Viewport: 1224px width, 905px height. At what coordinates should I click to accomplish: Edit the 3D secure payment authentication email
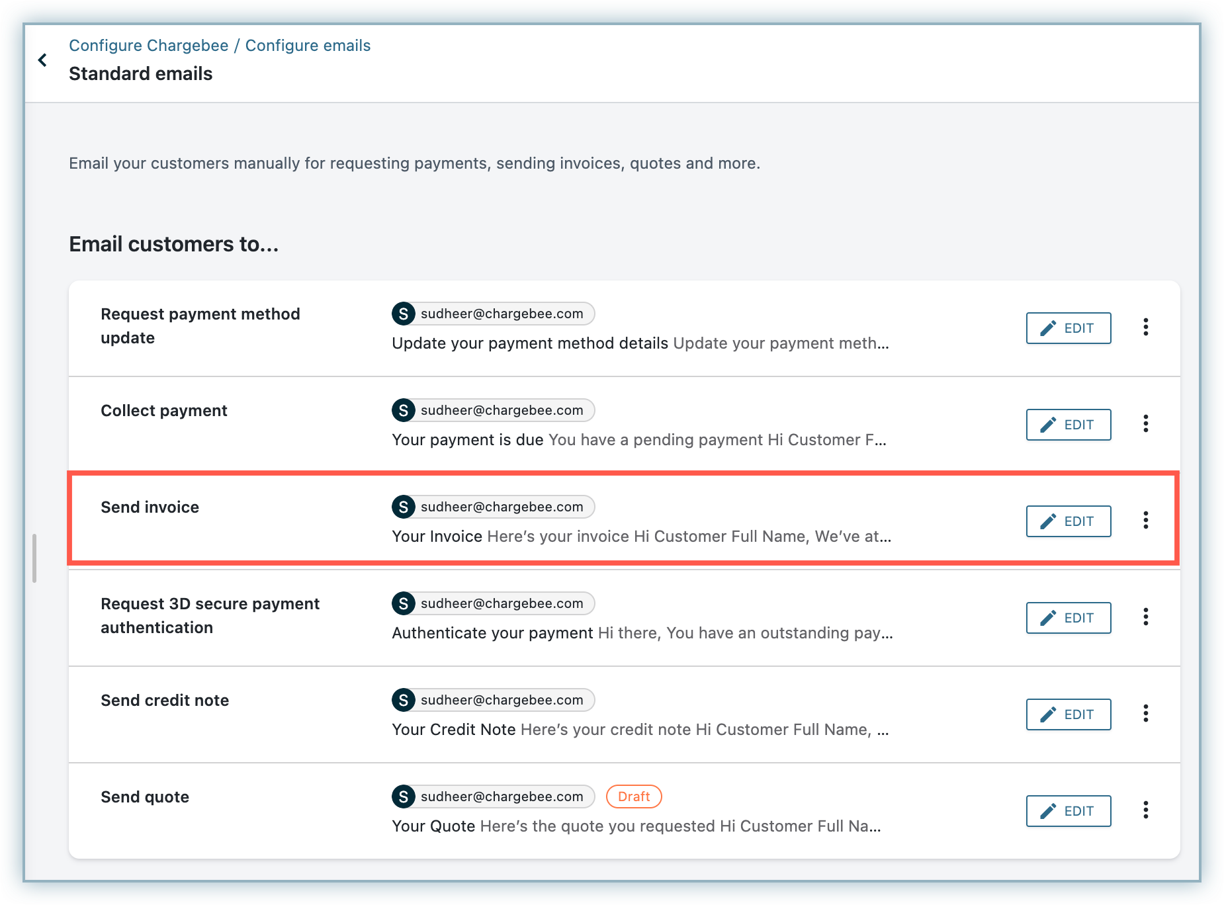pyautogui.click(x=1068, y=618)
